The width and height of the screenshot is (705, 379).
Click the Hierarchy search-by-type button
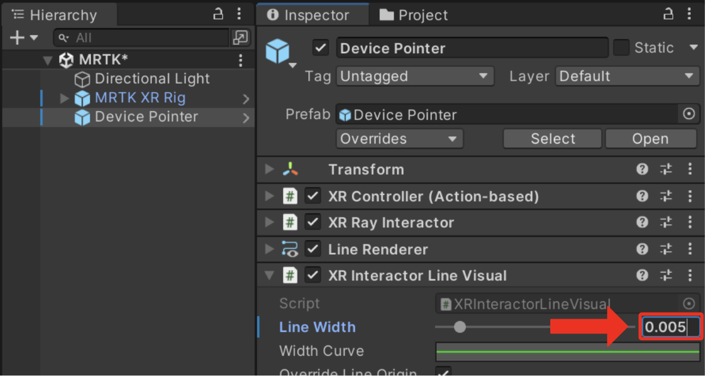241,37
